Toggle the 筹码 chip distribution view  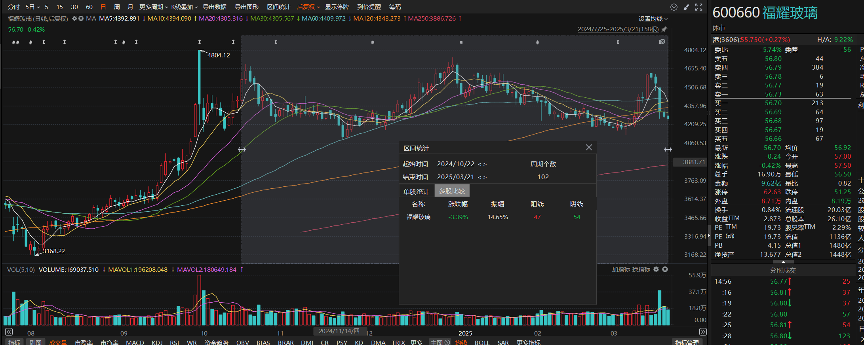[x=395, y=7]
